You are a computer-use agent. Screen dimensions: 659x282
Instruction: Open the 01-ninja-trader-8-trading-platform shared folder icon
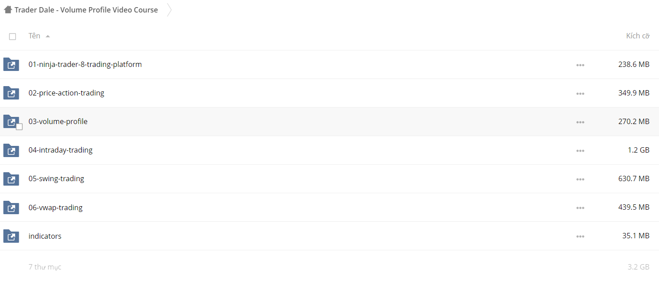pos(11,65)
